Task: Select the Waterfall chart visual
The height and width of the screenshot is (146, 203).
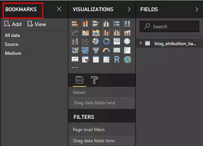Action: click(x=75, y=41)
